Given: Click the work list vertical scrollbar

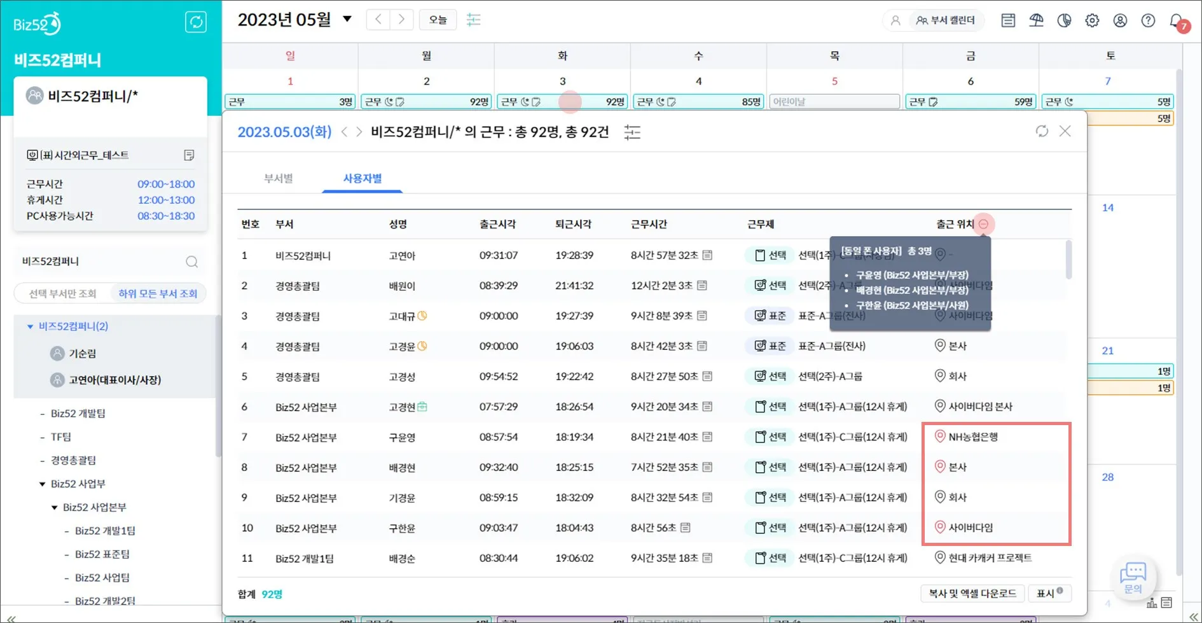Looking at the screenshot, I should [1068, 260].
